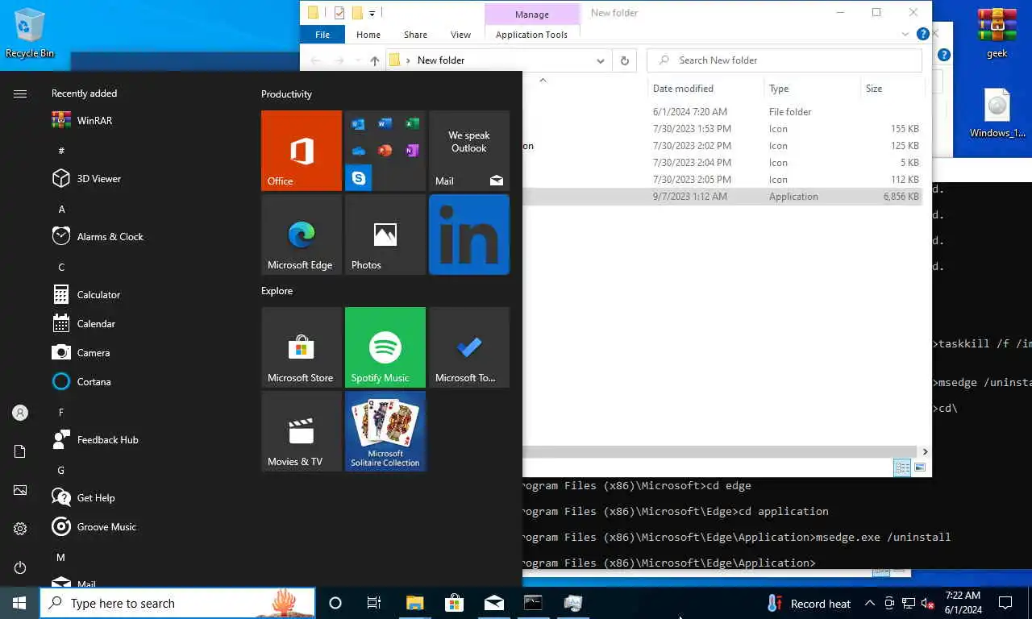This screenshot has width=1032, height=619.
Task: Switch to the Share ribbon tab
Action: 415,35
